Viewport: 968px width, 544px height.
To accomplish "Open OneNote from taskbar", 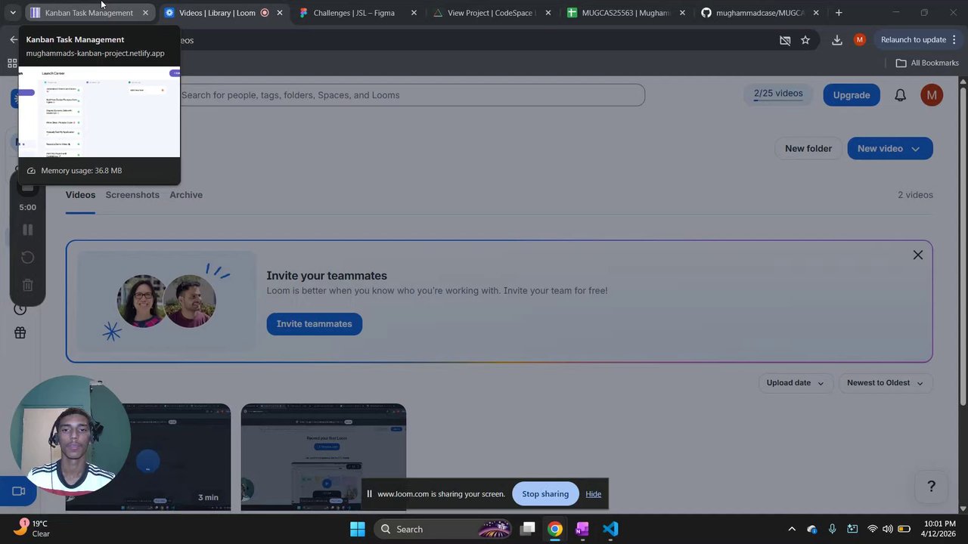I will 582,529.
